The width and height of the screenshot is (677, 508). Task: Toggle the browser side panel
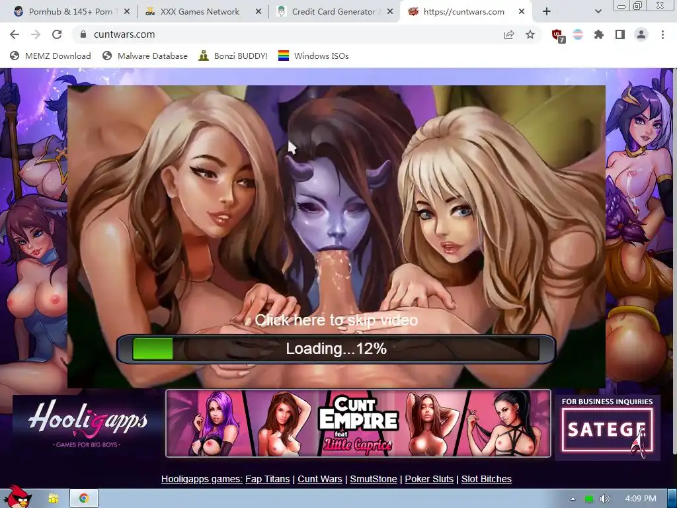click(620, 34)
